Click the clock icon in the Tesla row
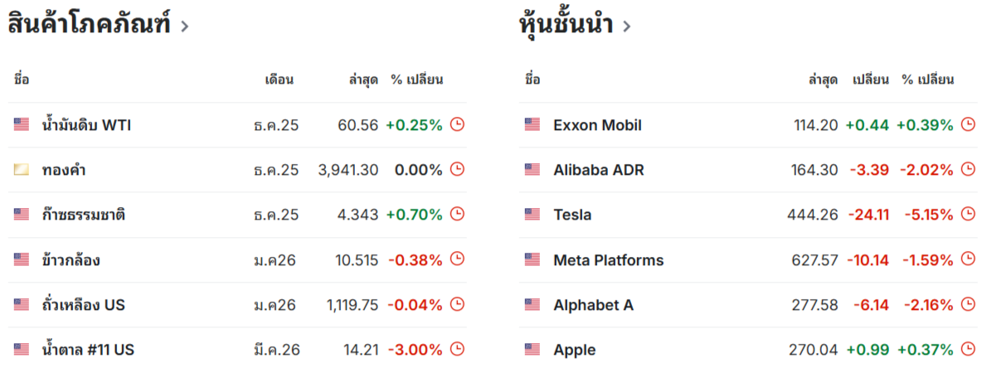The width and height of the screenshot is (982, 368). (x=968, y=215)
